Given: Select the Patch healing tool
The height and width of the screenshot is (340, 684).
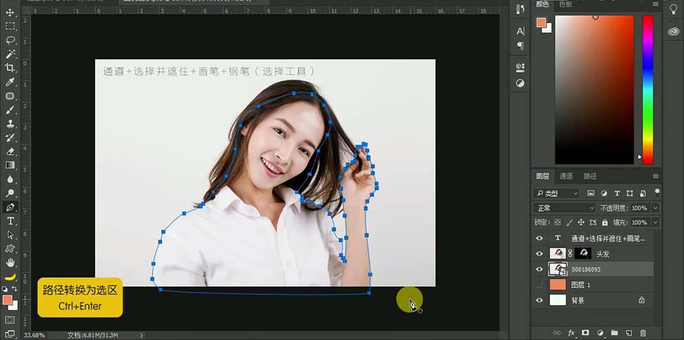Looking at the screenshot, I should pyautogui.click(x=10, y=95).
